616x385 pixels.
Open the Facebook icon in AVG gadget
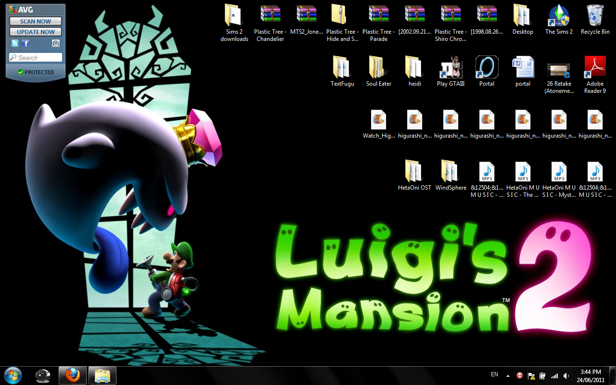(26, 43)
